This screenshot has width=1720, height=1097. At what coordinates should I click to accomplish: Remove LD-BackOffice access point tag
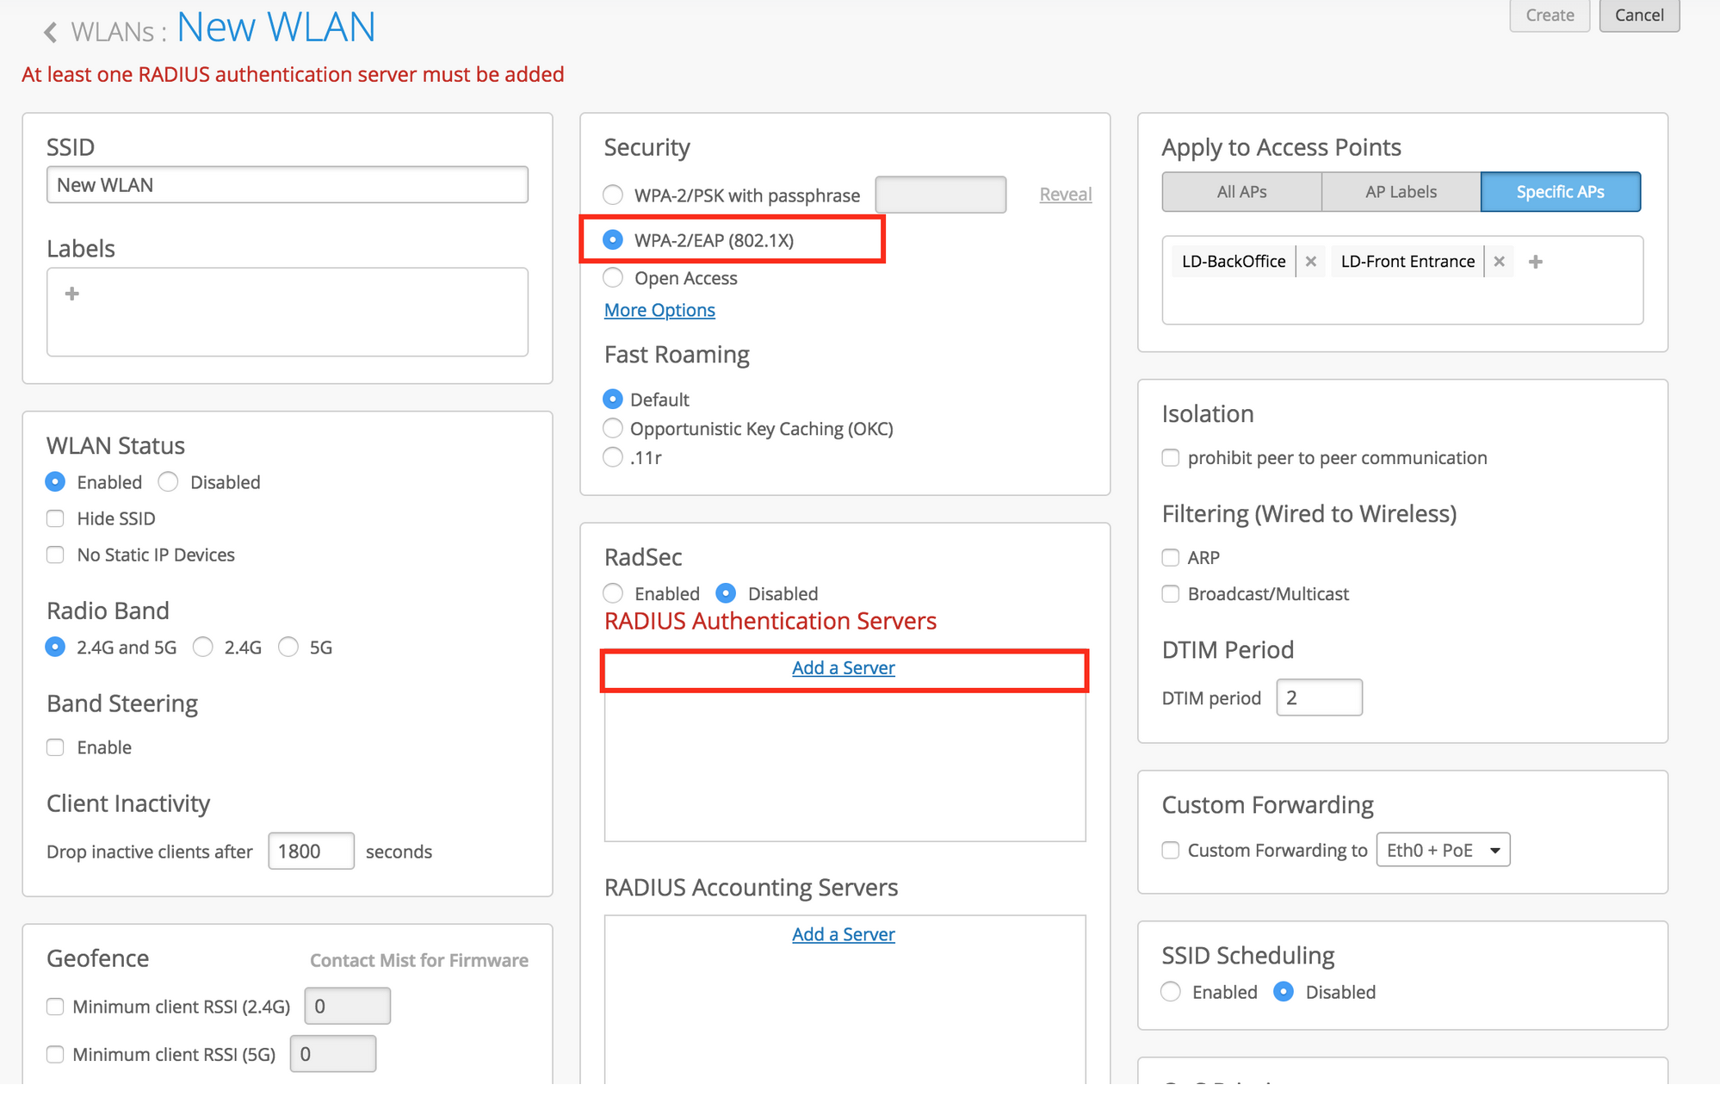(1310, 261)
